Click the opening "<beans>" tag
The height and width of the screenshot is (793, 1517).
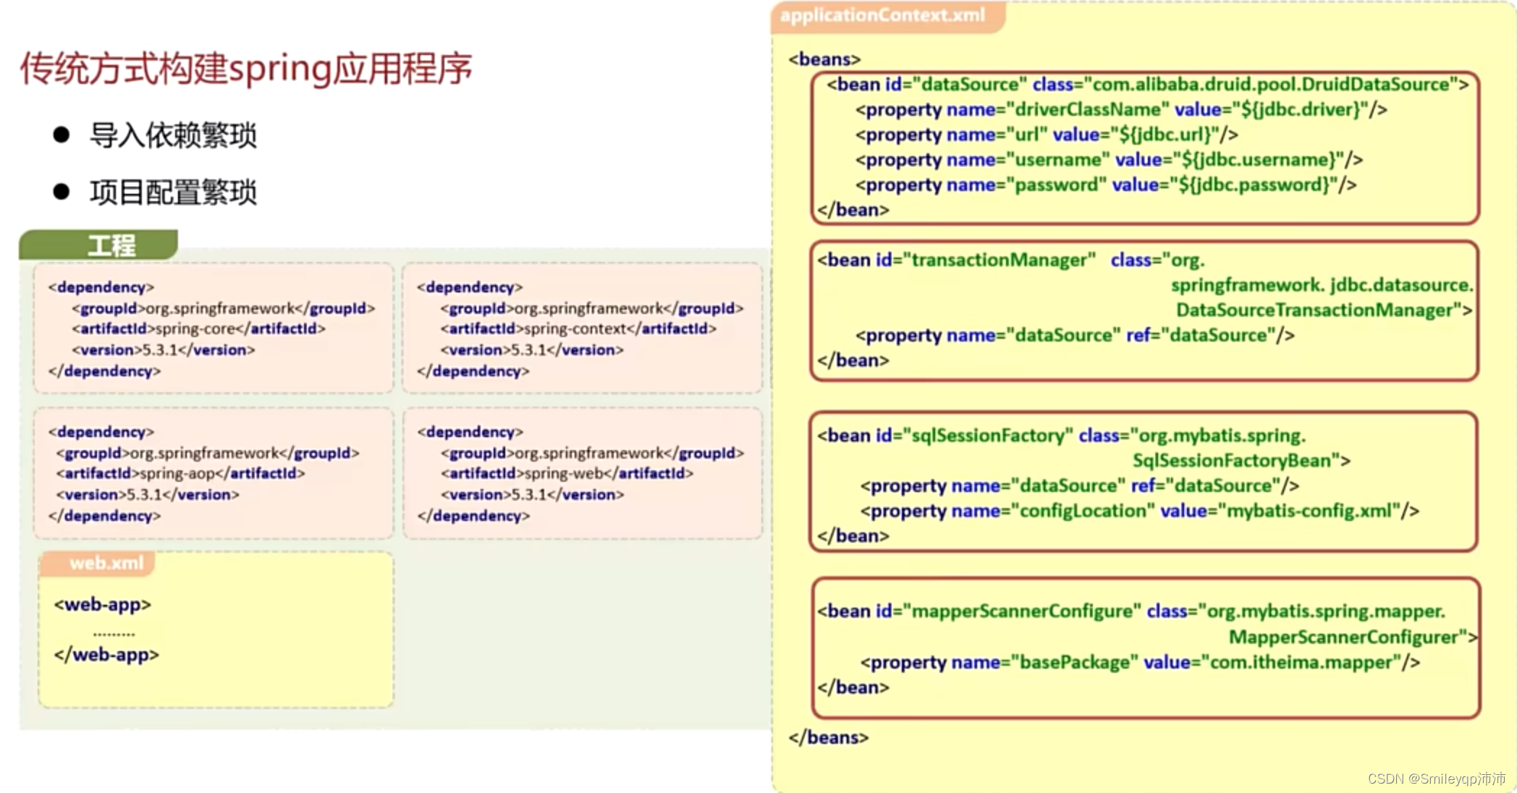pyautogui.click(x=824, y=59)
